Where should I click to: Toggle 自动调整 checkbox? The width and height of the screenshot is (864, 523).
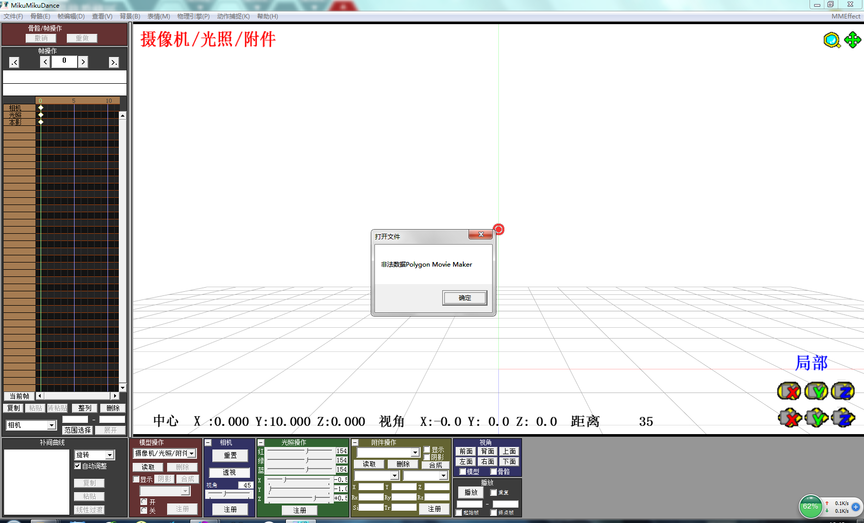pos(78,466)
